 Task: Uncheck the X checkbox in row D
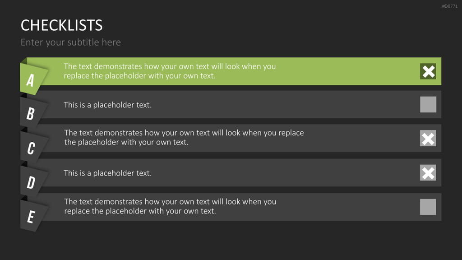click(428, 172)
